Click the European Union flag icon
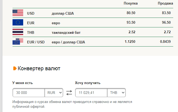Screen dimensions: 178x112 [x=18, y=22]
